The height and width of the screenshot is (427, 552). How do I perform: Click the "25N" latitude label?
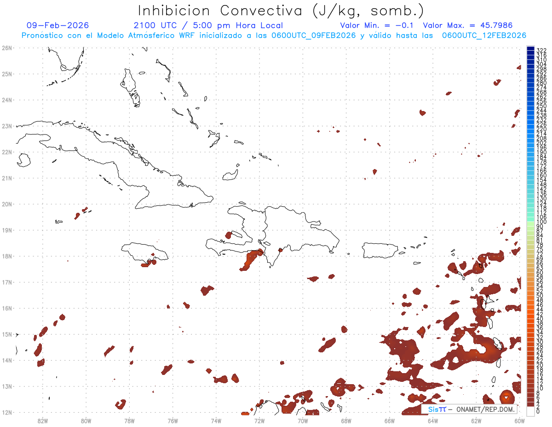(x=6, y=74)
